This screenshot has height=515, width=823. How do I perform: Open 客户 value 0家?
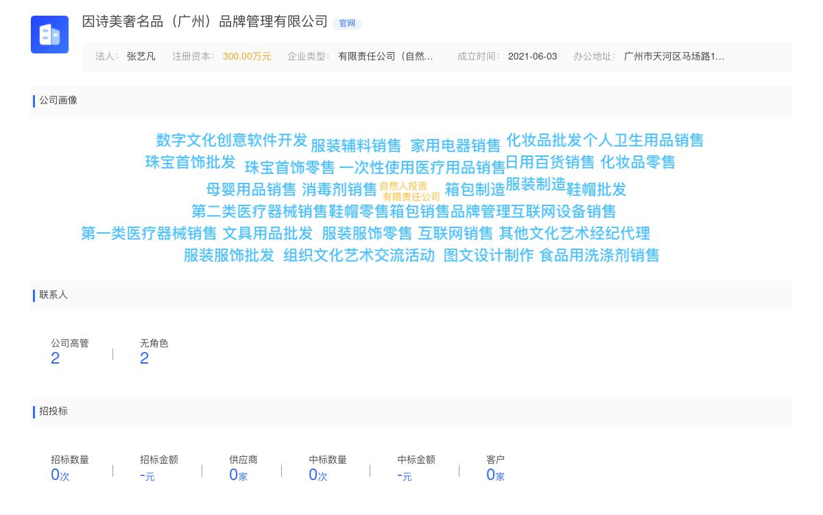496,475
